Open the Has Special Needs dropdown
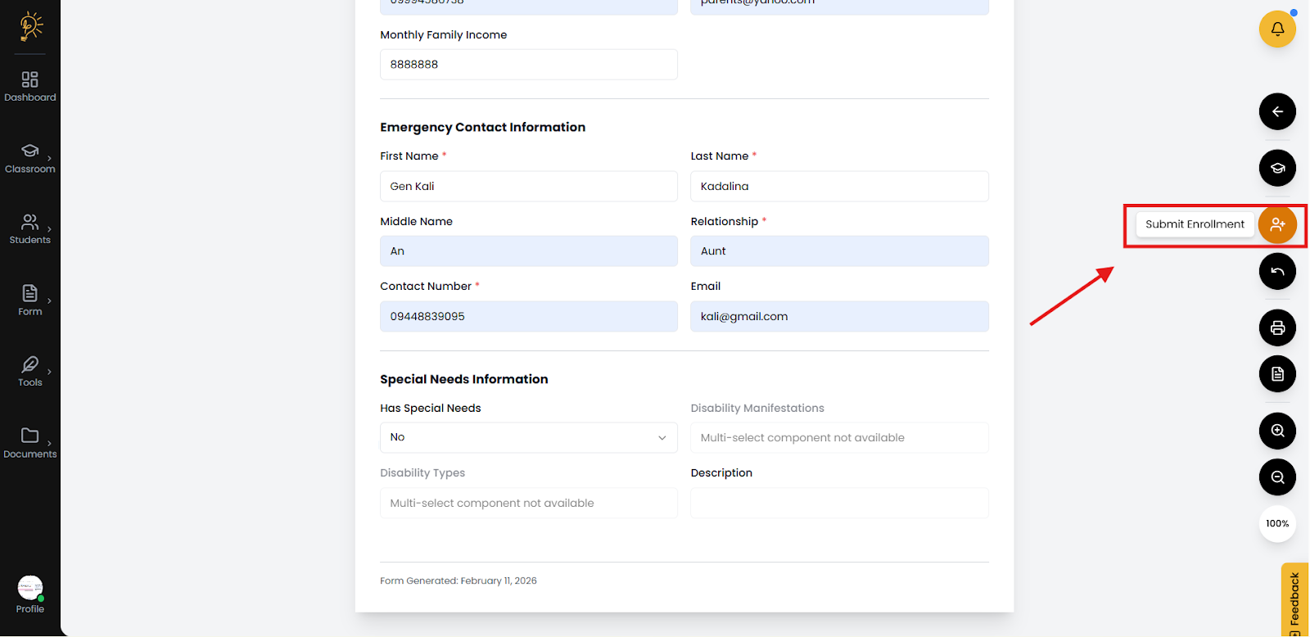This screenshot has height=637, width=1310. pos(528,437)
